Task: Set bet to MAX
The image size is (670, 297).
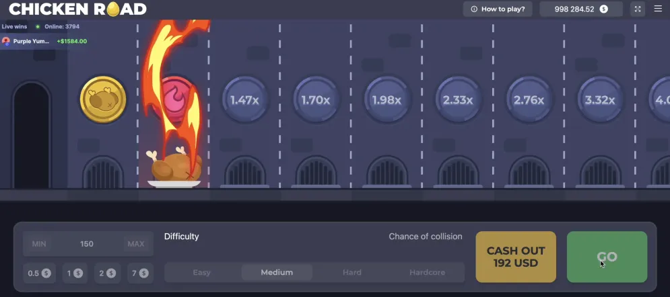Action: (x=136, y=244)
